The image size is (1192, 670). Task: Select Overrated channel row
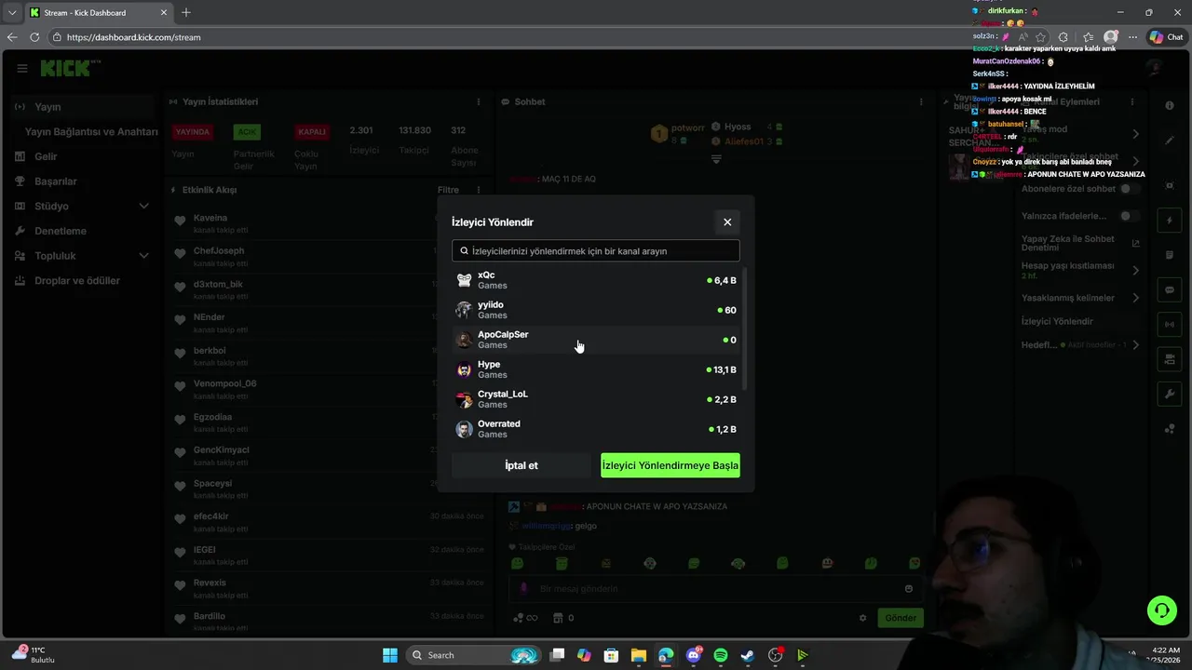click(x=596, y=429)
